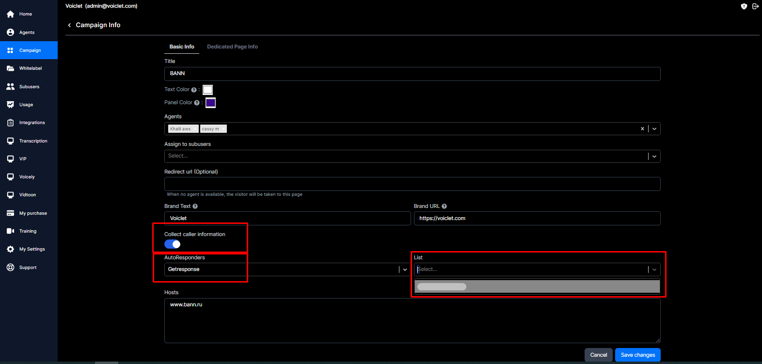
Task: Open Subusers people icon
Action: [10, 86]
